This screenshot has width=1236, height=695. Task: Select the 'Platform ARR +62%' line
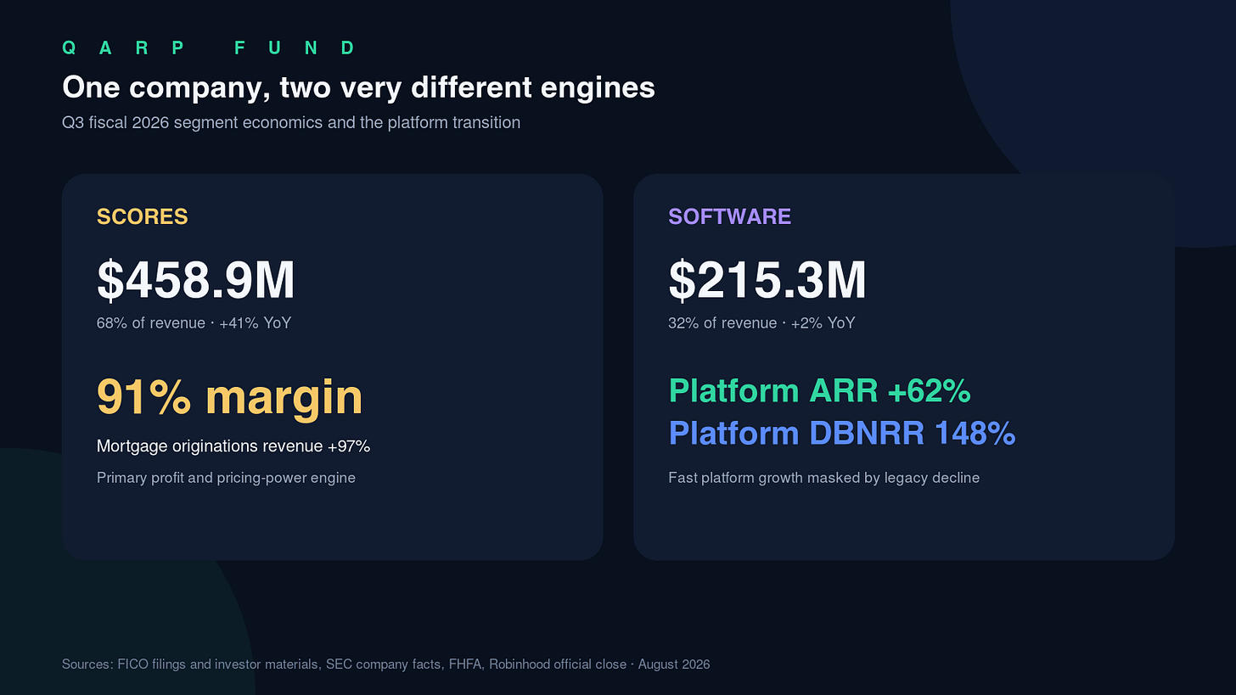pyautogui.click(x=820, y=391)
